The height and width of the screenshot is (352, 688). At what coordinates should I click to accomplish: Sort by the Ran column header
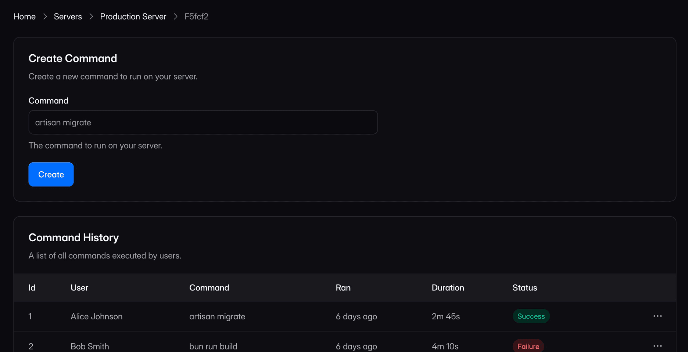coord(343,288)
